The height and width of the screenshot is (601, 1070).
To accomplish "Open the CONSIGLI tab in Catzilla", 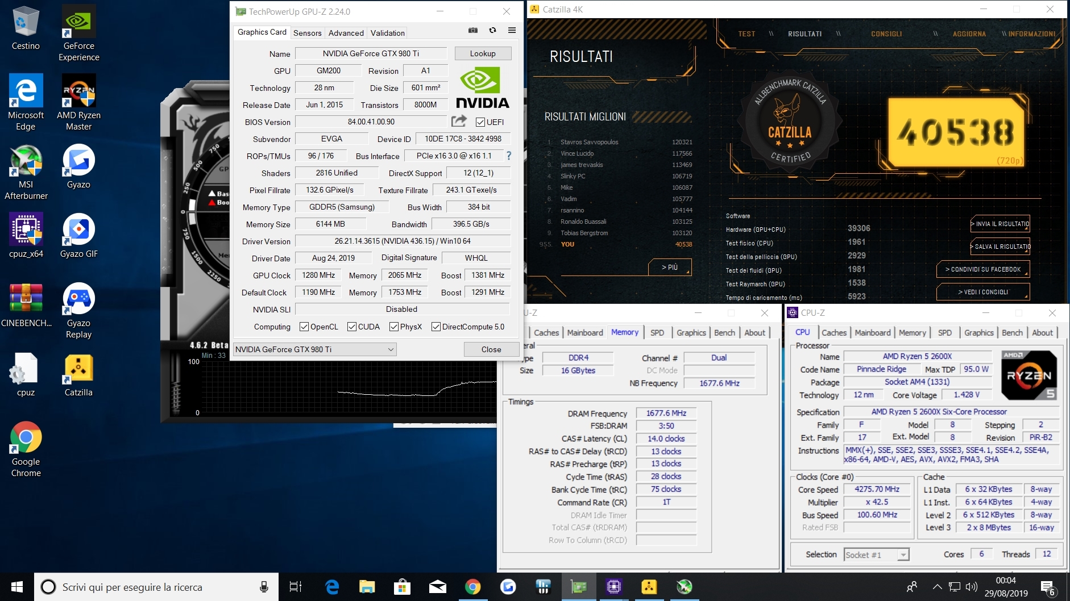I will coord(886,34).
